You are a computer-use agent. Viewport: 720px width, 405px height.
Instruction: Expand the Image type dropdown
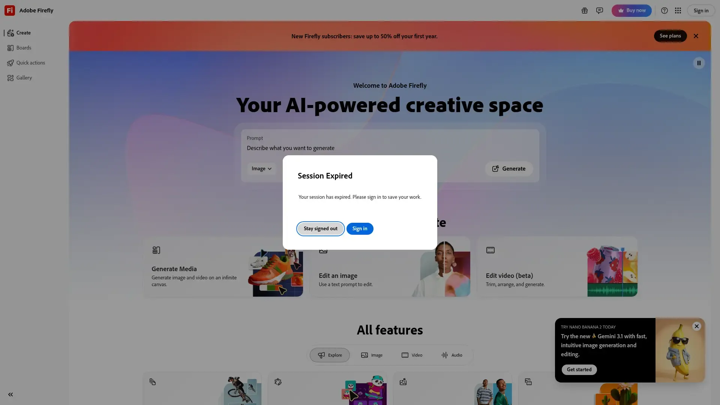(x=261, y=169)
